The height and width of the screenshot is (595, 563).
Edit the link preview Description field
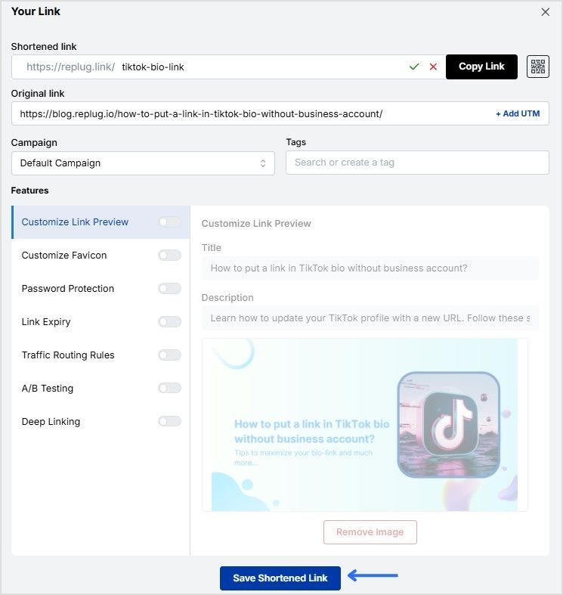tap(370, 318)
